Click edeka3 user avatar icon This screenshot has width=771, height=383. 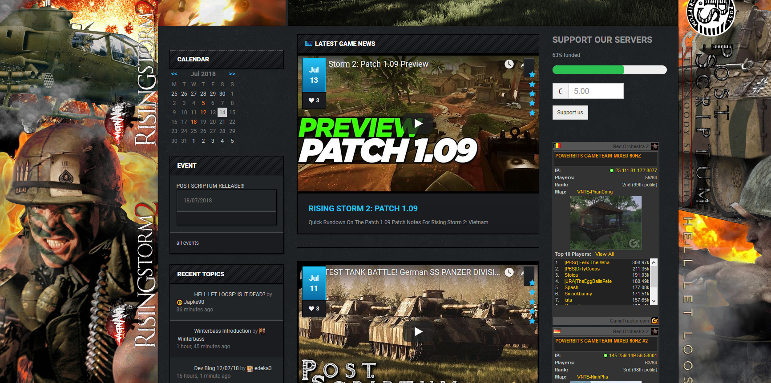(x=250, y=368)
